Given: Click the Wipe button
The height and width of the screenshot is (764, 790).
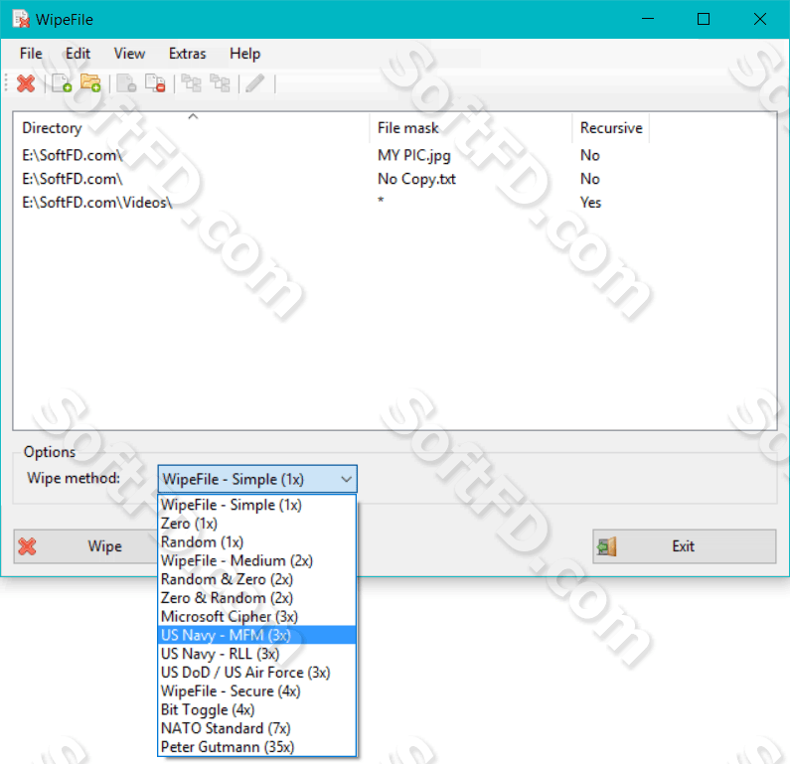Looking at the screenshot, I should point(85,546).
